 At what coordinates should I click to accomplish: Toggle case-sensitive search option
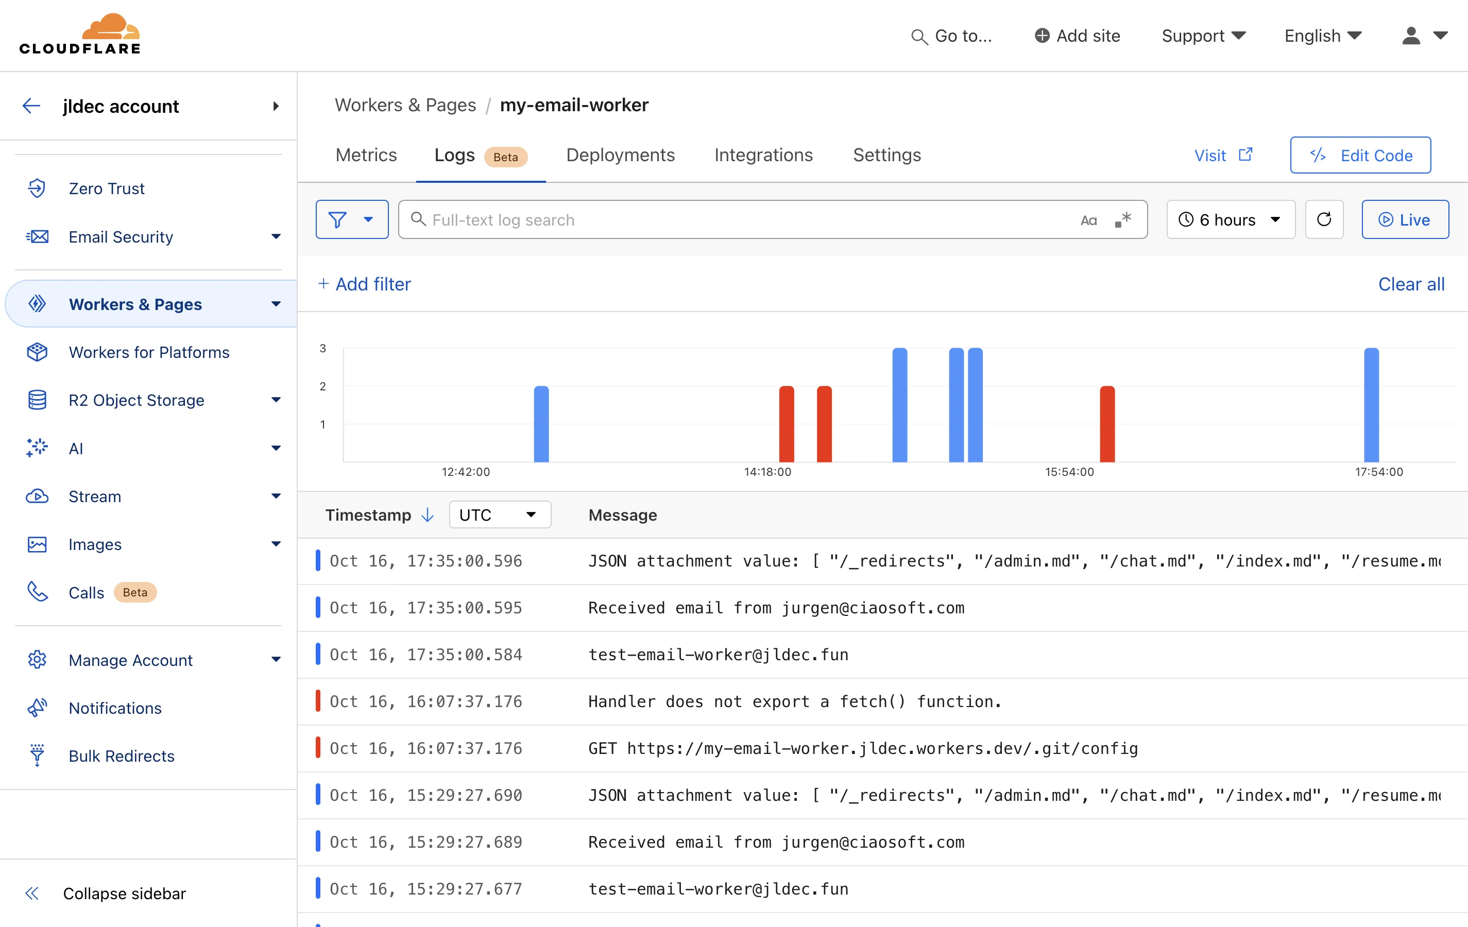[1088, 219]
